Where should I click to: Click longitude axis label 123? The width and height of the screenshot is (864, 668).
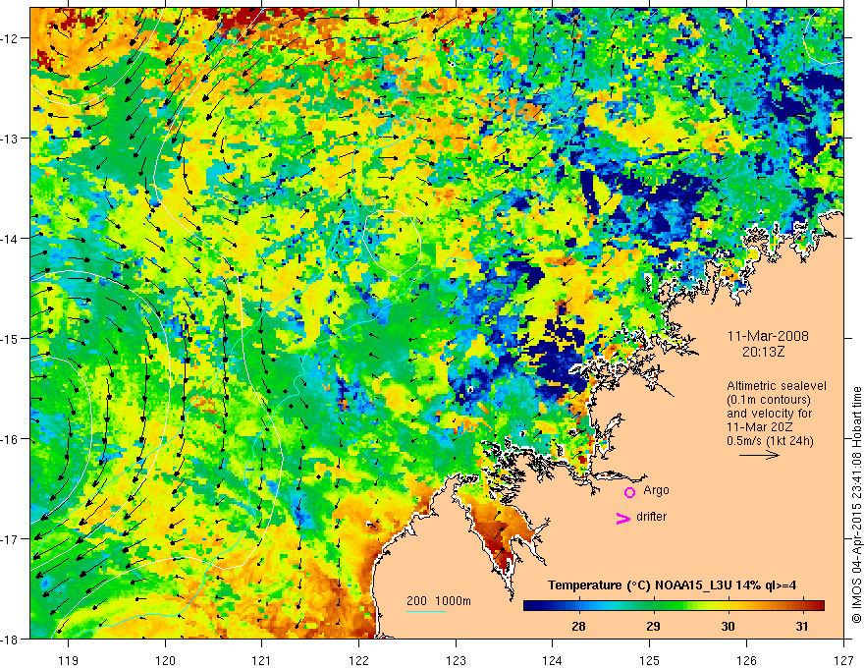coord(456,660)
